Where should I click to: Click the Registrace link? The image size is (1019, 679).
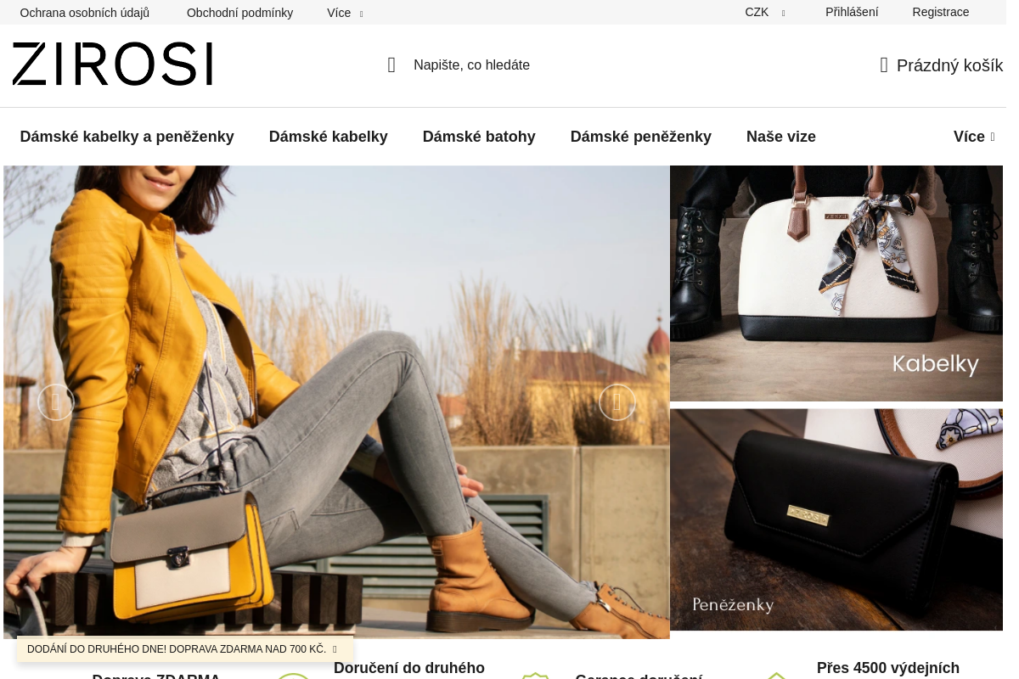pyautogui.click(x=941, y=12)
